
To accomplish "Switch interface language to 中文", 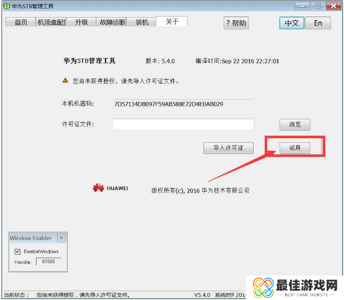I will tap(292, 23).
